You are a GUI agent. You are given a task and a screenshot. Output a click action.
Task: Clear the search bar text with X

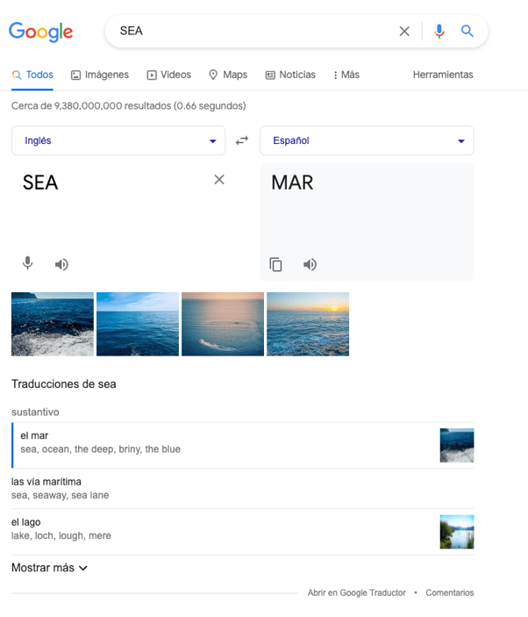click(404, 32)
